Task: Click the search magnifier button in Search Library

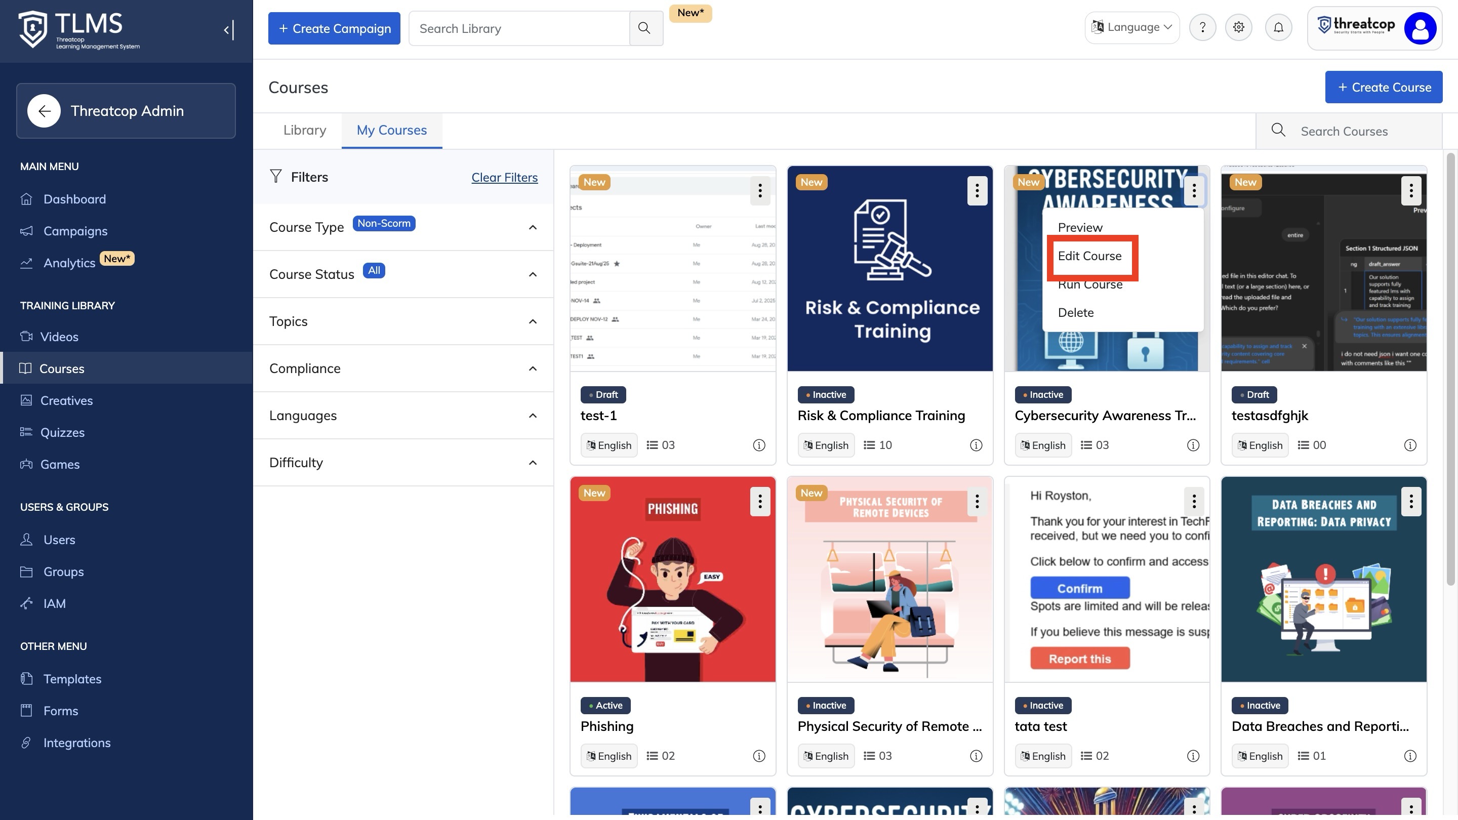Action: coord(644,28)
